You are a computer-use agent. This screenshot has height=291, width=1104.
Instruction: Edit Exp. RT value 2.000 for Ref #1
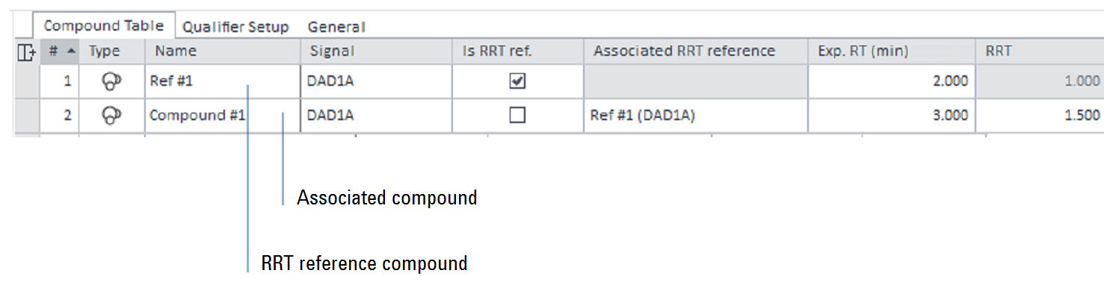coord(891,81)
